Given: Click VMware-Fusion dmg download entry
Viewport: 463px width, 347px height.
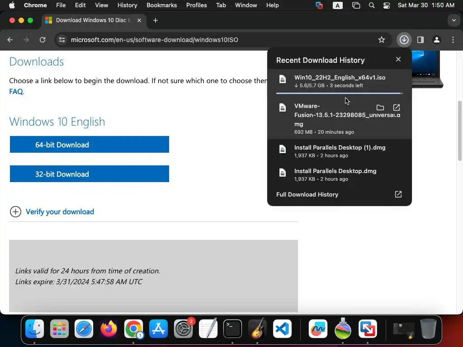Looking at the screenshot, I should [339, 119].
